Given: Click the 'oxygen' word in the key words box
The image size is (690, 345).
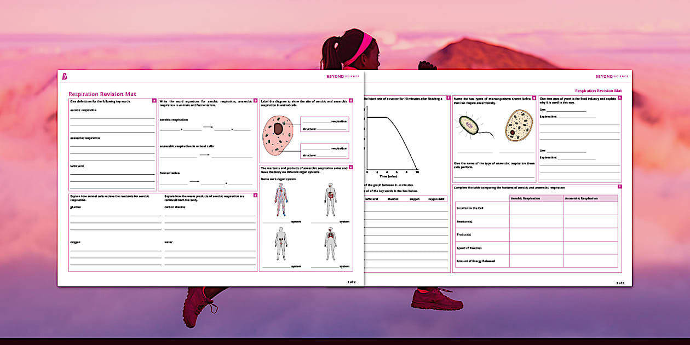Looking at the screenshot, I should coord(415,199).
